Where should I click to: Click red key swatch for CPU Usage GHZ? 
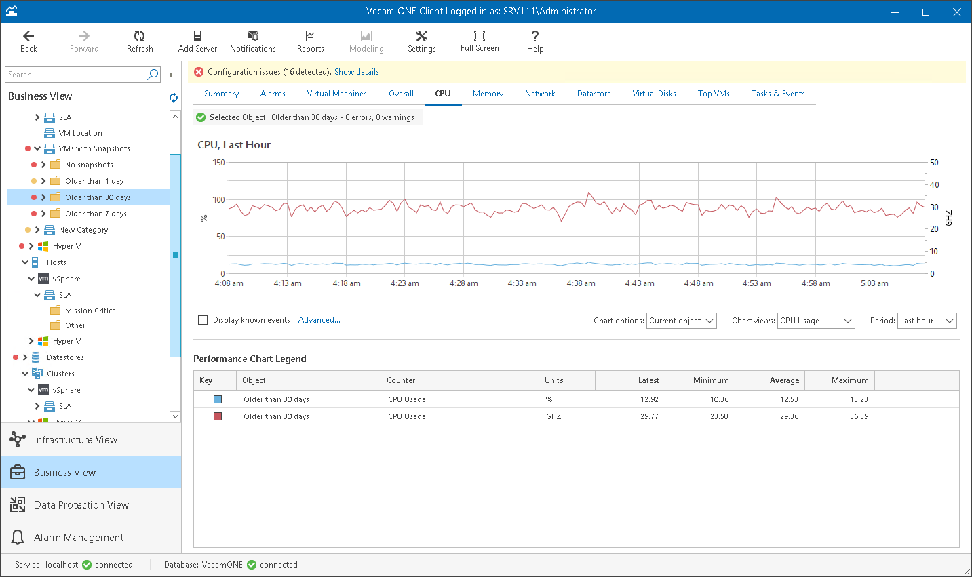pyautogui.click(x=218, y=416)
